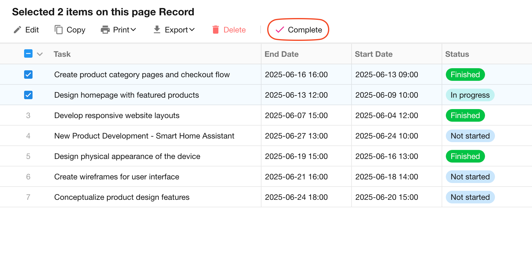Sort by the End Date column header

point(281,54)
